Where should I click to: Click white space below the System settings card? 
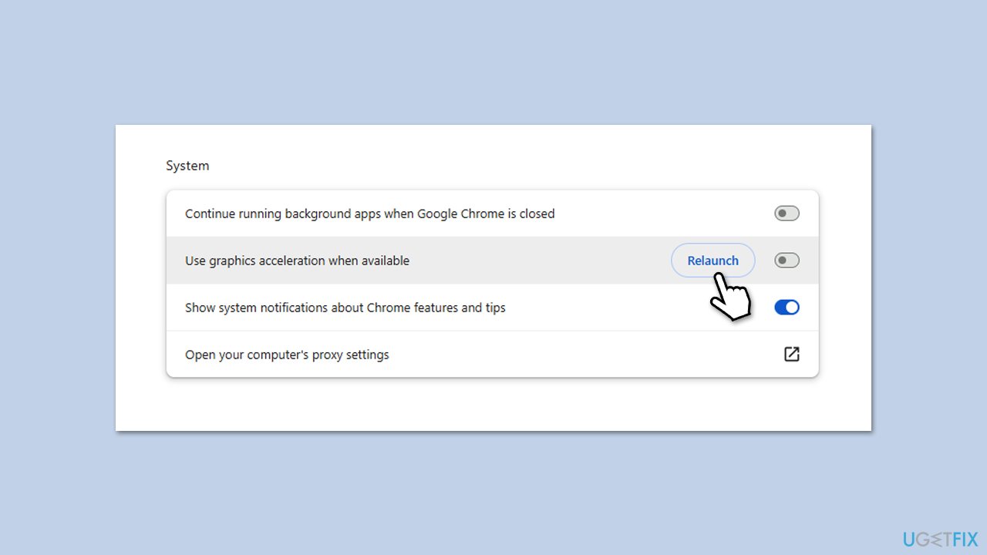pyautogui.click(x=493, y=405)
